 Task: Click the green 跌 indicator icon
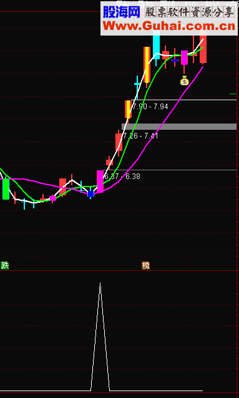tap(5, 266)
